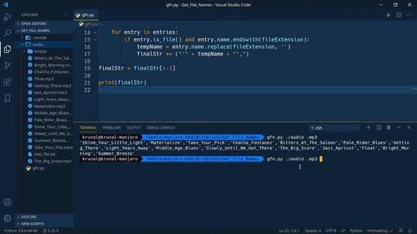Close the terminal panel
The image size is (417, 234).
(409, 127)
